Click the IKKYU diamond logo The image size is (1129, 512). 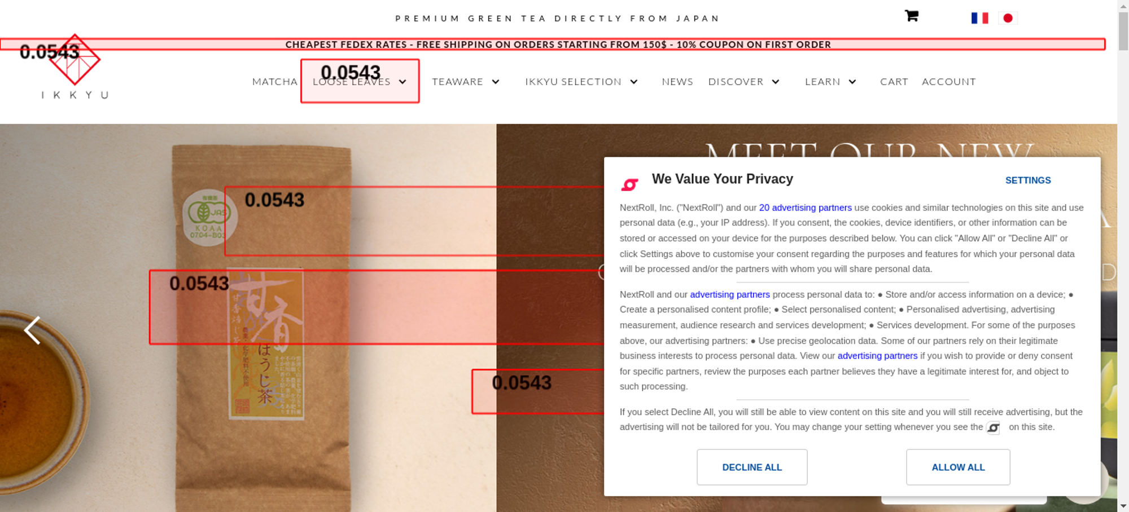75,60
